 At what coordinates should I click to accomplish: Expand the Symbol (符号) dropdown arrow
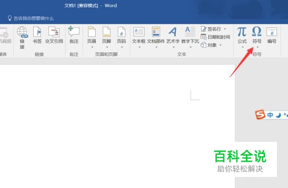coord(258,47)
